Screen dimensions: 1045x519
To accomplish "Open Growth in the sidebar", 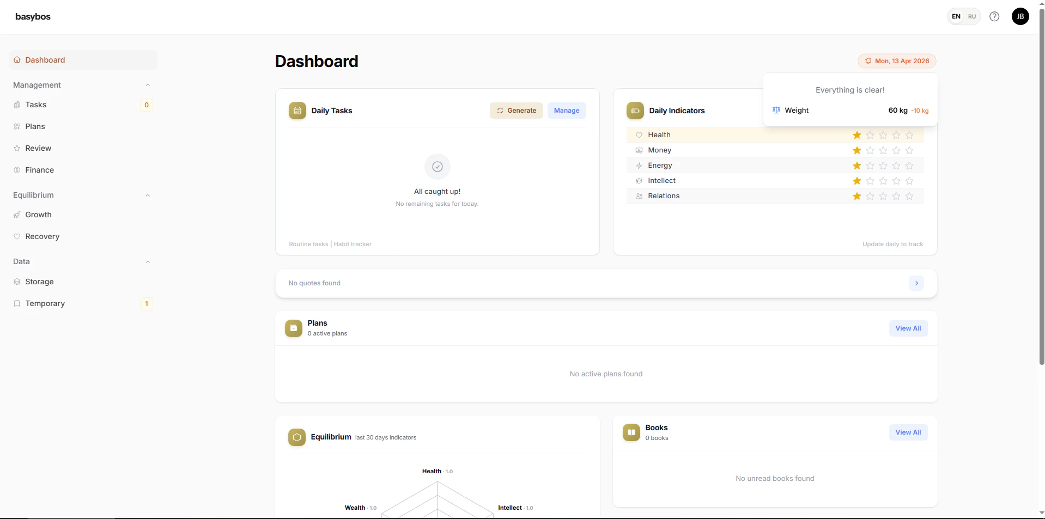I will point(83,215).
